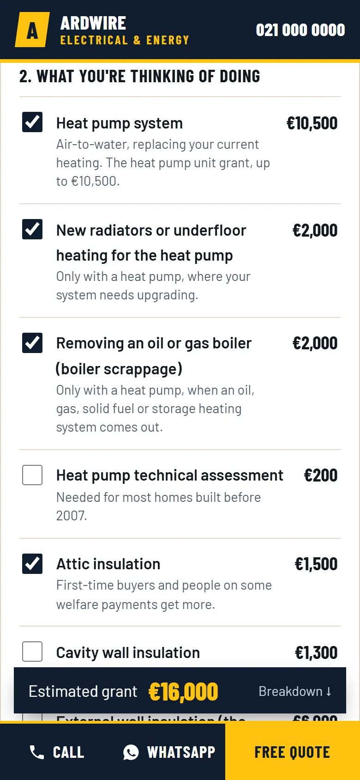Image resolution: width=360 pixels, height=780 pixels.
Task: Tap the WhatsApp speech bubble icon
Action: tap(131, 752)
